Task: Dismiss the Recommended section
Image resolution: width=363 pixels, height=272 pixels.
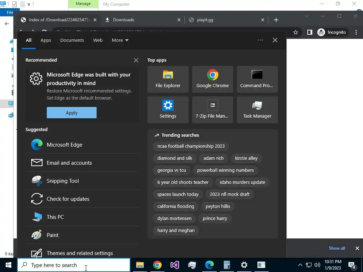Action: tap(136, 60)
